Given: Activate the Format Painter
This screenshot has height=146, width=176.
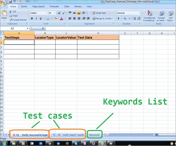Looking at the screenshot, I should coord(18,20).
